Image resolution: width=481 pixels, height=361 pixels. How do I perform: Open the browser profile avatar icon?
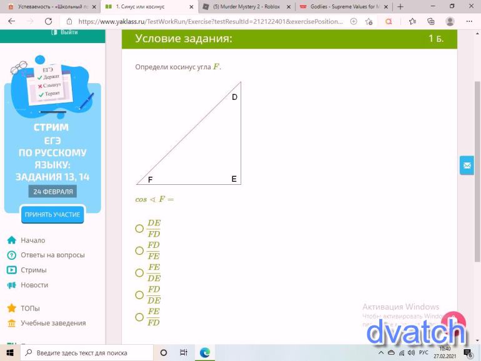pyautogui.click(x=450, y=21)
